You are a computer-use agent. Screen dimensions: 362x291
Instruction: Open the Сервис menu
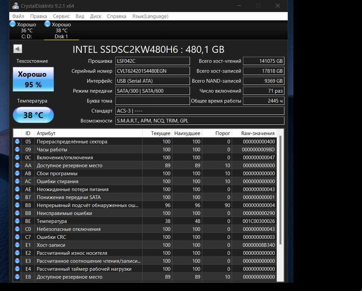coord(61,16)
